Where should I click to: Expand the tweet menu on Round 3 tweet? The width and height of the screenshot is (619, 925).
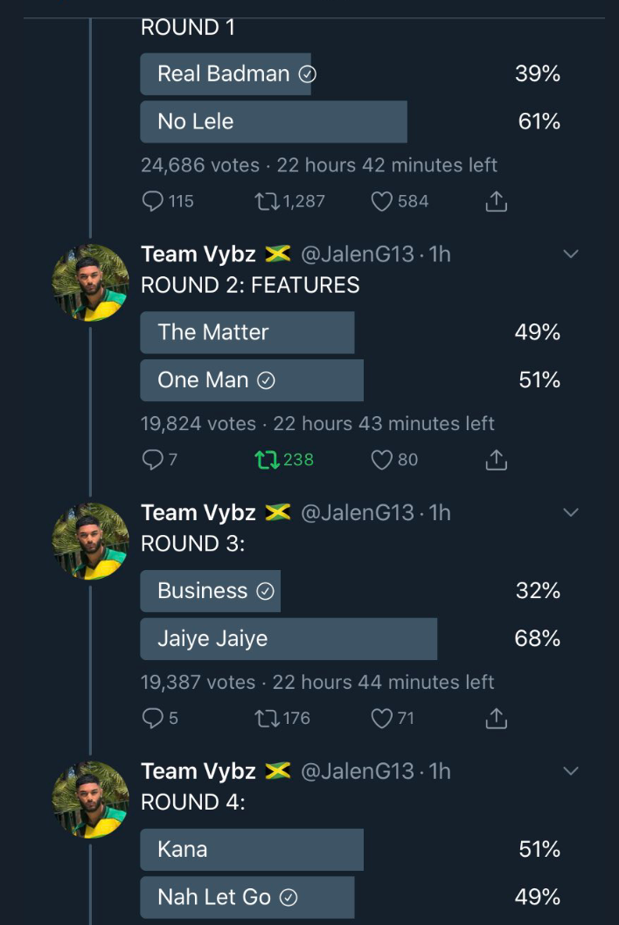point(571,512)
